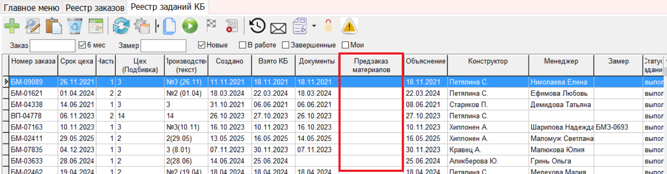Click the yellow warning triangle icon

tap(349, 26)
